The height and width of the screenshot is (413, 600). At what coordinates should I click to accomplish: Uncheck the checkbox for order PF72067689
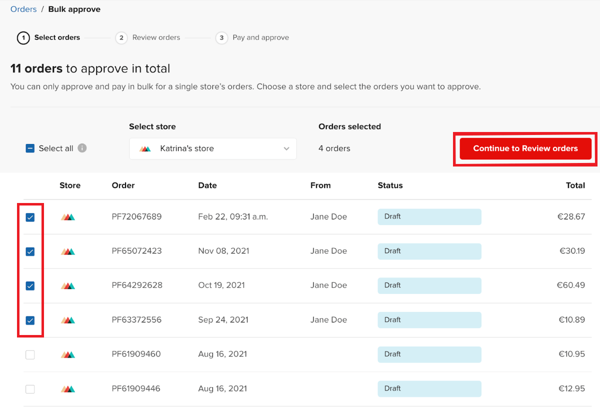30,216
